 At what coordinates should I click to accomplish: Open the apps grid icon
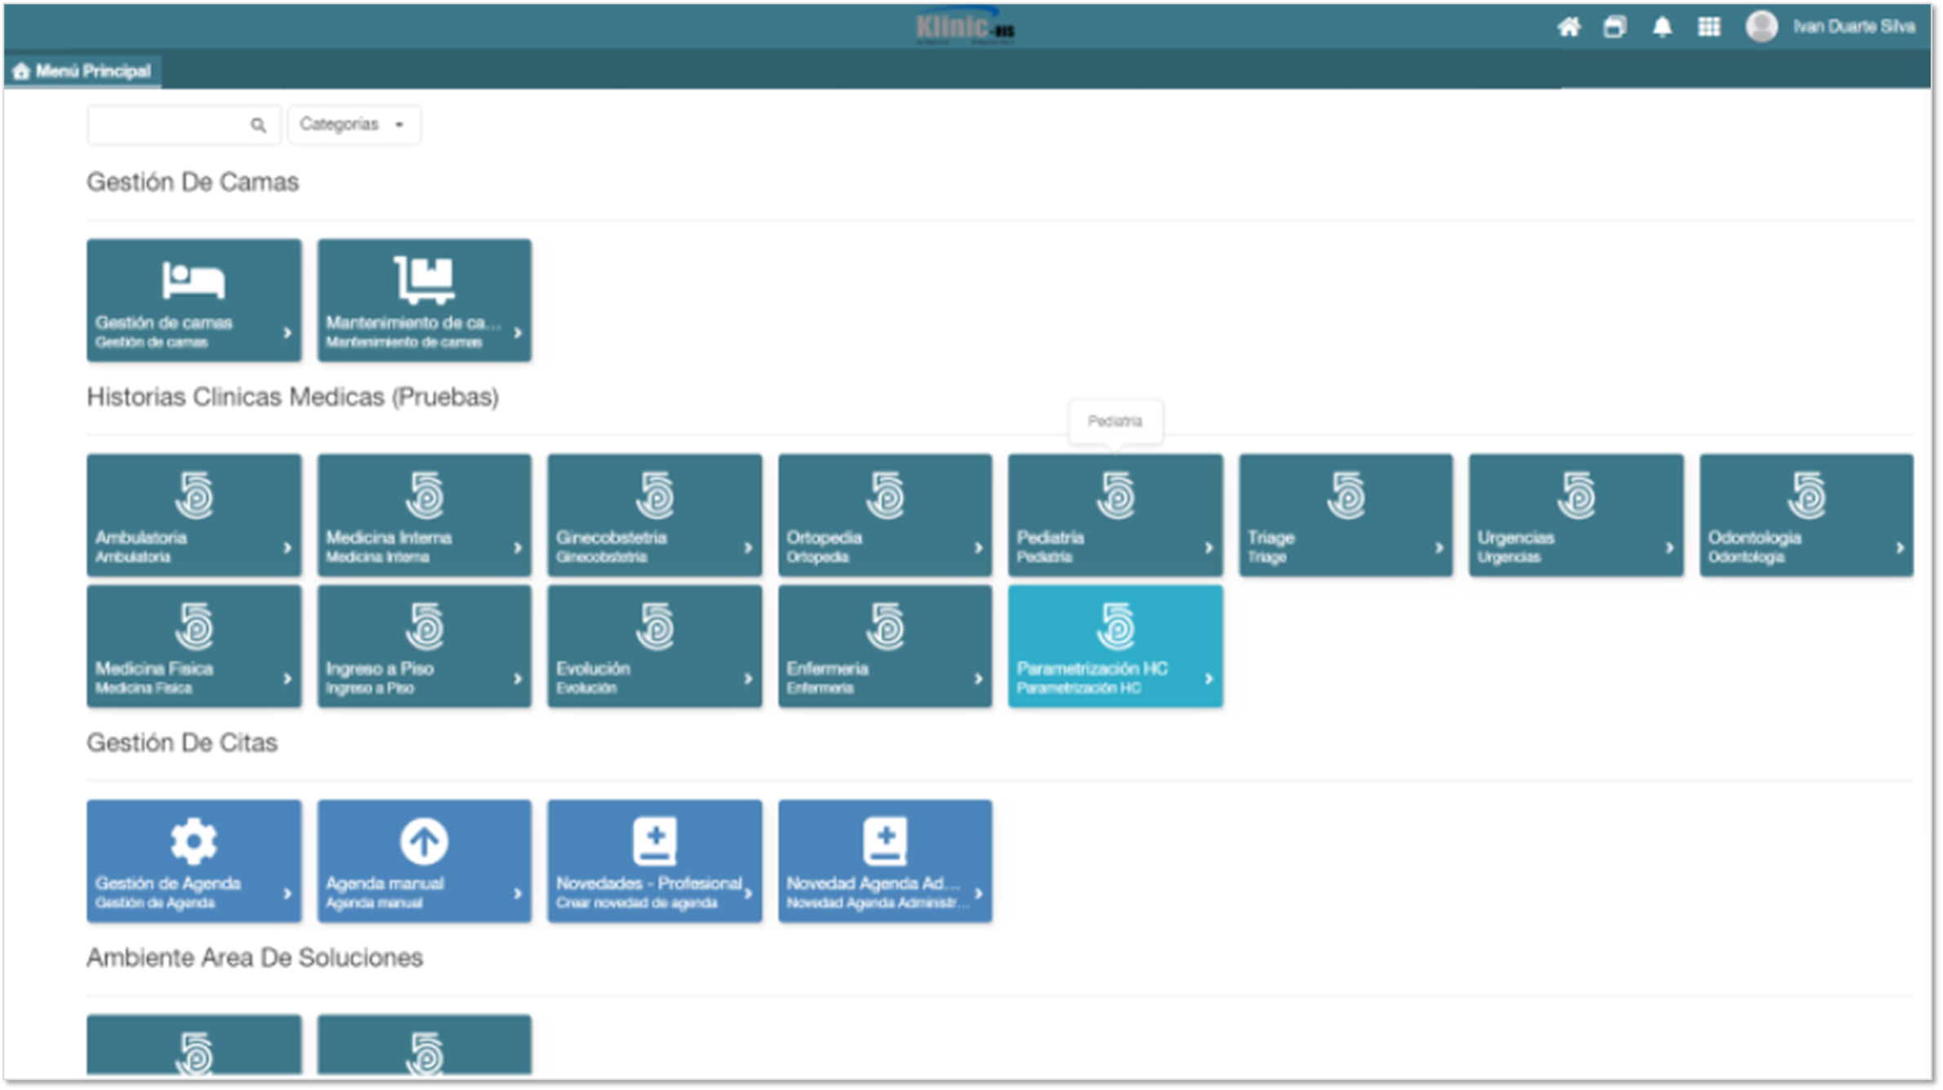click(1709, 27)
